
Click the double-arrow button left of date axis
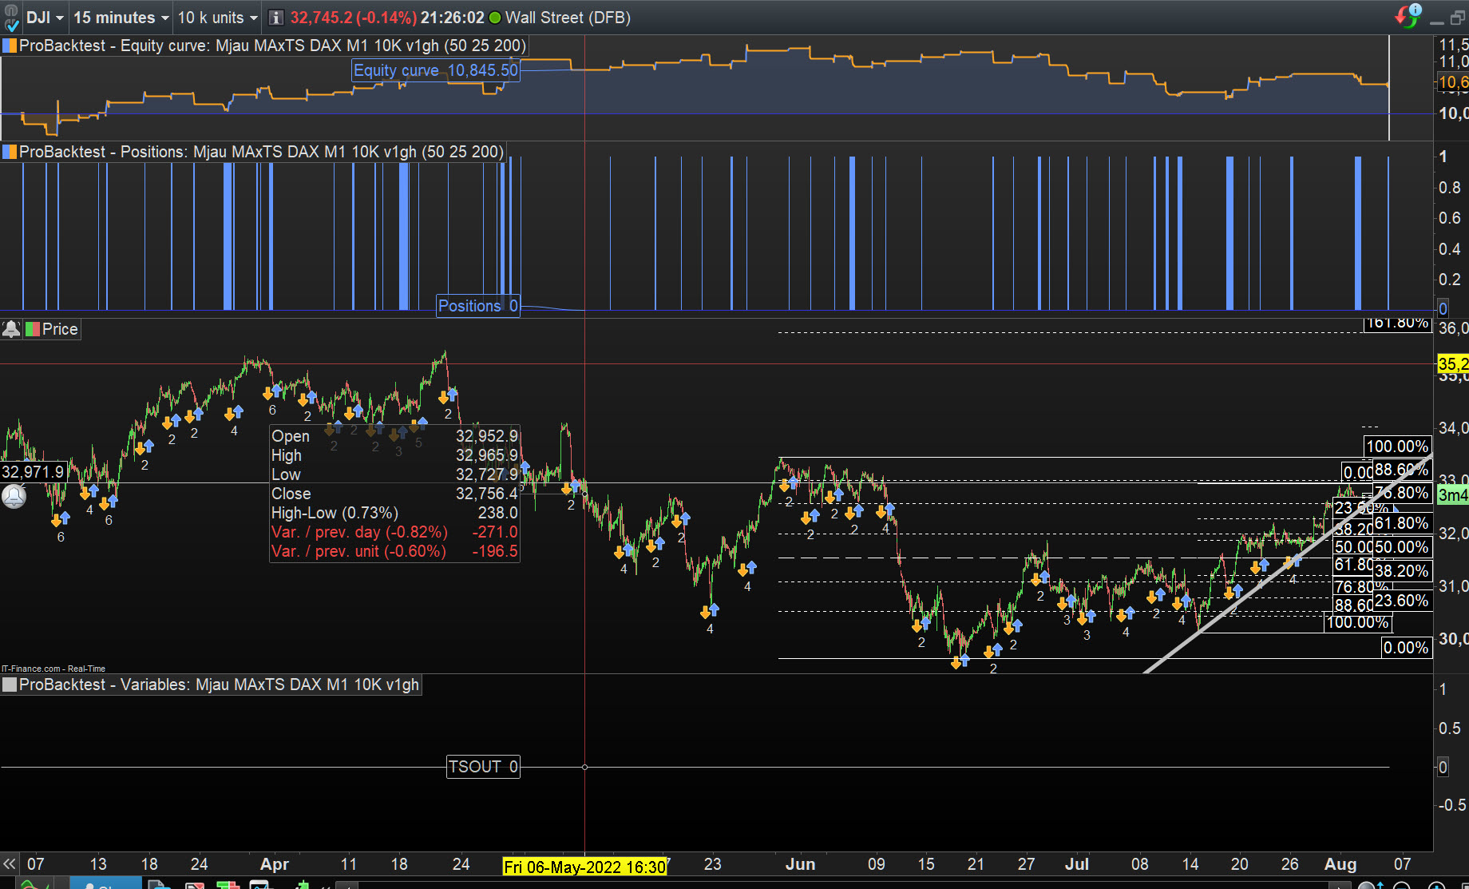10,863
